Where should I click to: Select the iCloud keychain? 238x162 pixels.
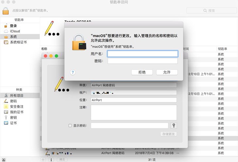pyautogui.click(x=14, y=31)
